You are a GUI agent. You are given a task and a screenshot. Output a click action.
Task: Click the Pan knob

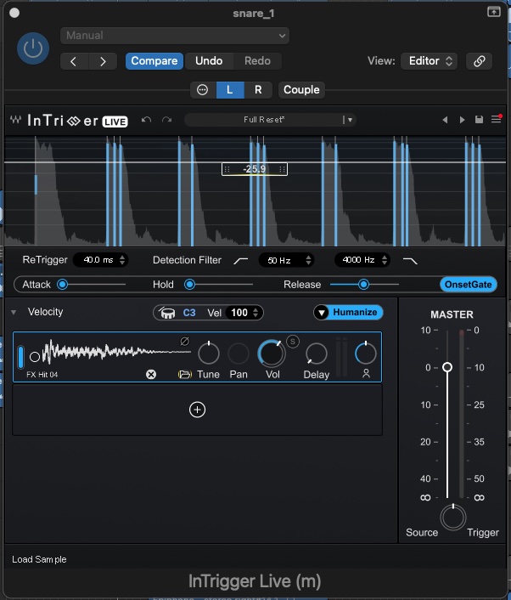[239, 354]
